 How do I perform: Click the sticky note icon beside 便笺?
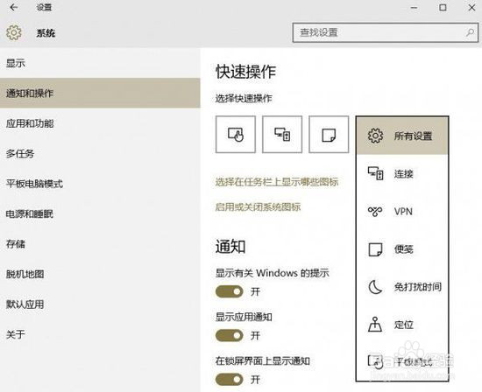[x=375, y=249]
